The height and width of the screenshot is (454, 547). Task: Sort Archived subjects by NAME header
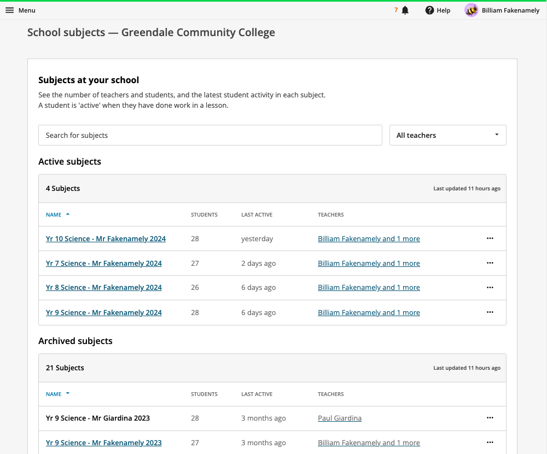coord(54,394)
